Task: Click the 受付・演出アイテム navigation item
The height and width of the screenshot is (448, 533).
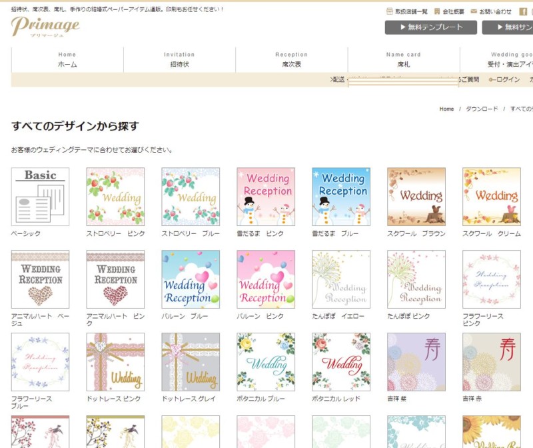Action: 510,64
